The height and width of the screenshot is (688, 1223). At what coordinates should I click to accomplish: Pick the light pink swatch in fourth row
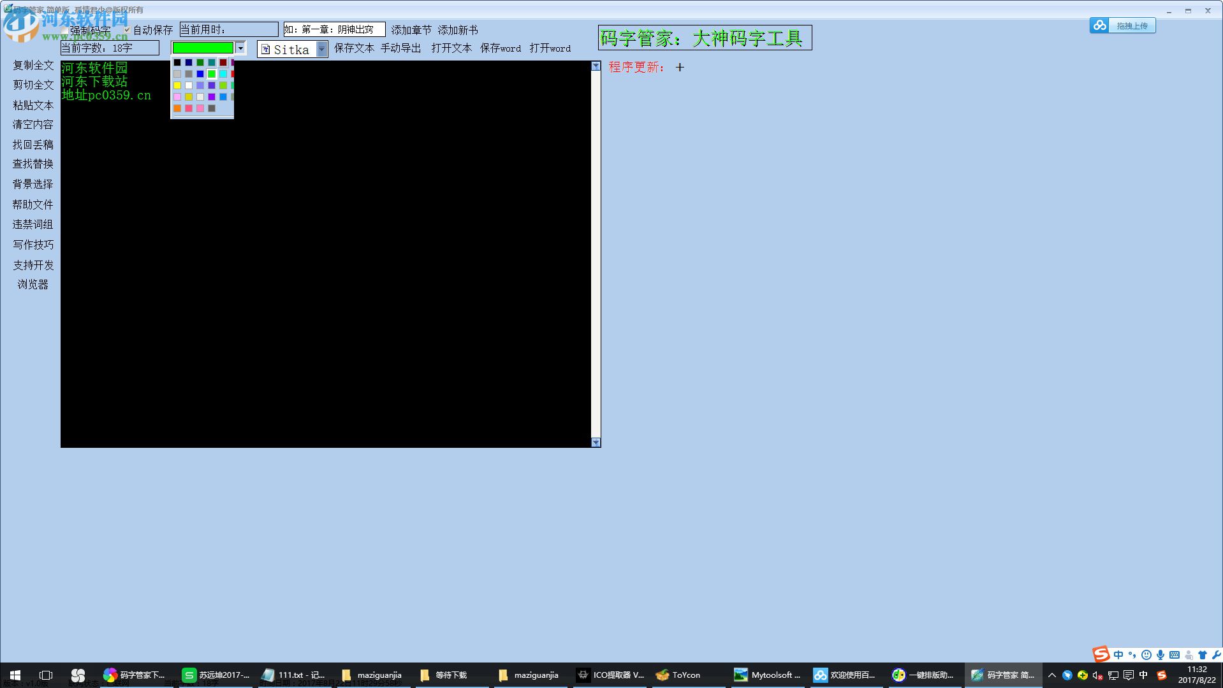tap(177, 97)
